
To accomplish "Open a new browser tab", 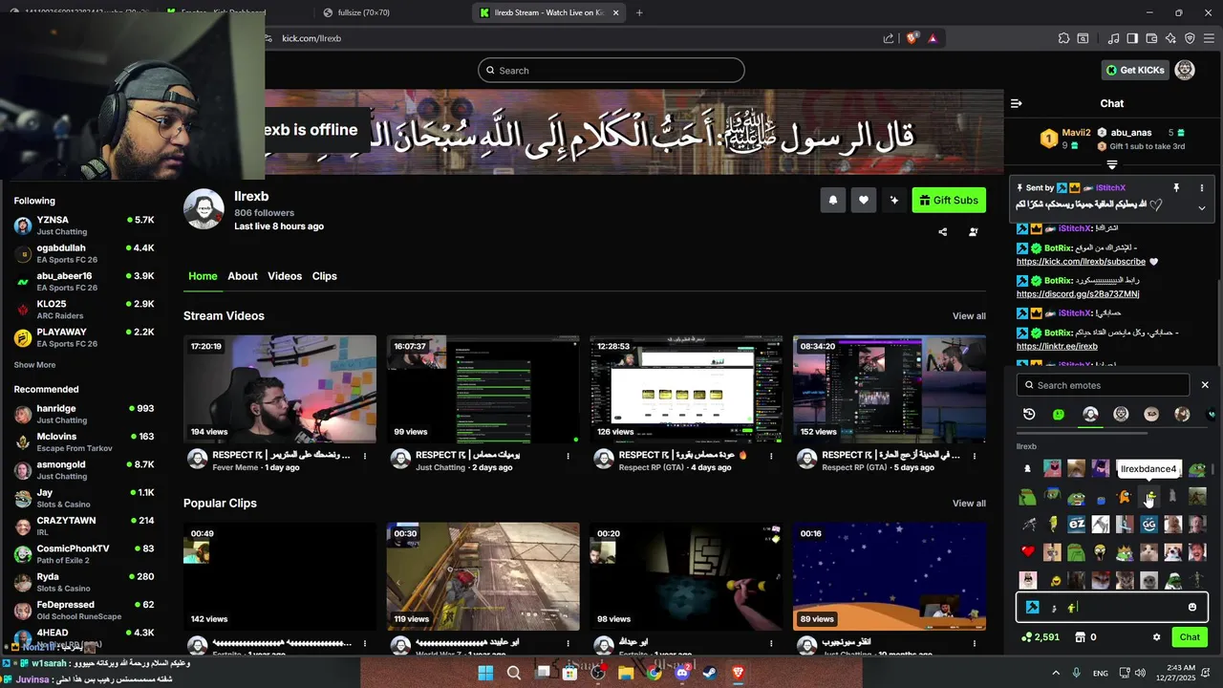I will pyautogui.click(x=639, y=12).
